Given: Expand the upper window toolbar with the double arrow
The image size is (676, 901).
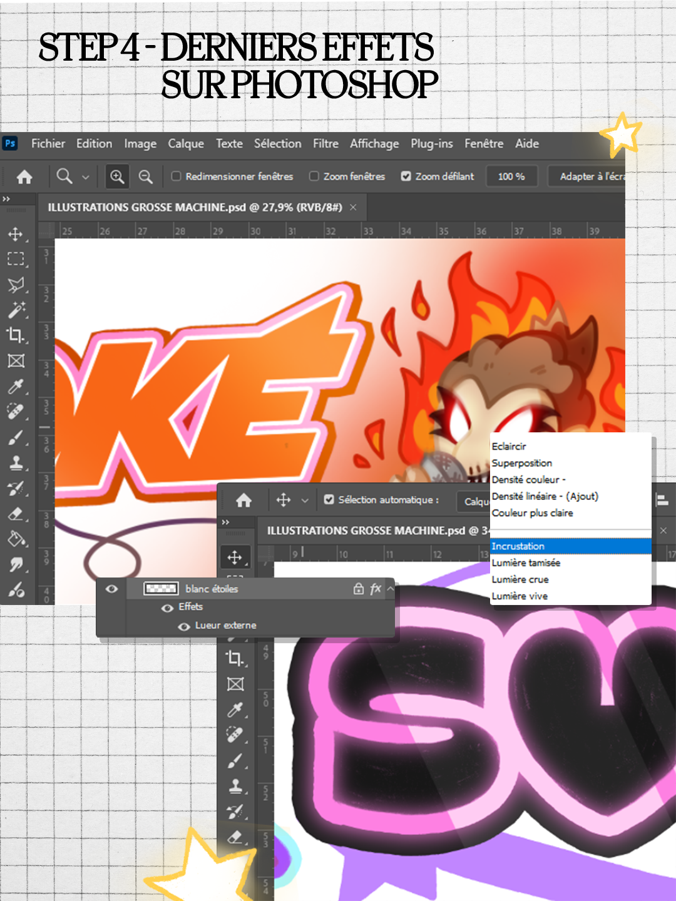Looking at the screenshot, I should click(x=6, y=199).
